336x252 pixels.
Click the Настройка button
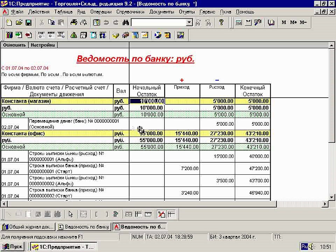(x=43, y=45)
